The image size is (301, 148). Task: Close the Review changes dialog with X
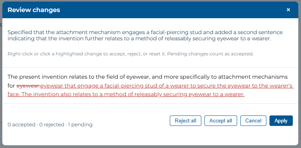click(288, 10)
